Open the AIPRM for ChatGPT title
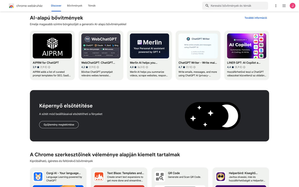The height and width of the screenshot is (187, 299). click(46, 63)
